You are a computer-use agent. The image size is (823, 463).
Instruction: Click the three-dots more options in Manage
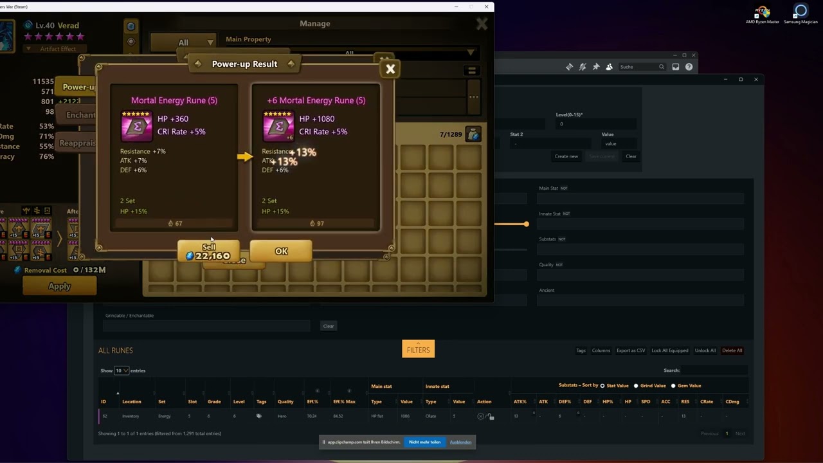[473, 97]
